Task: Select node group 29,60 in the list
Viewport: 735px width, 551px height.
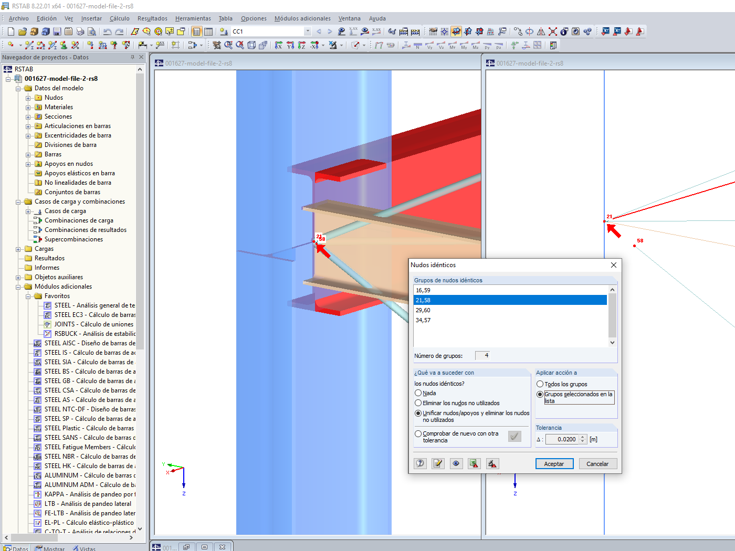Action: point(510,310)
